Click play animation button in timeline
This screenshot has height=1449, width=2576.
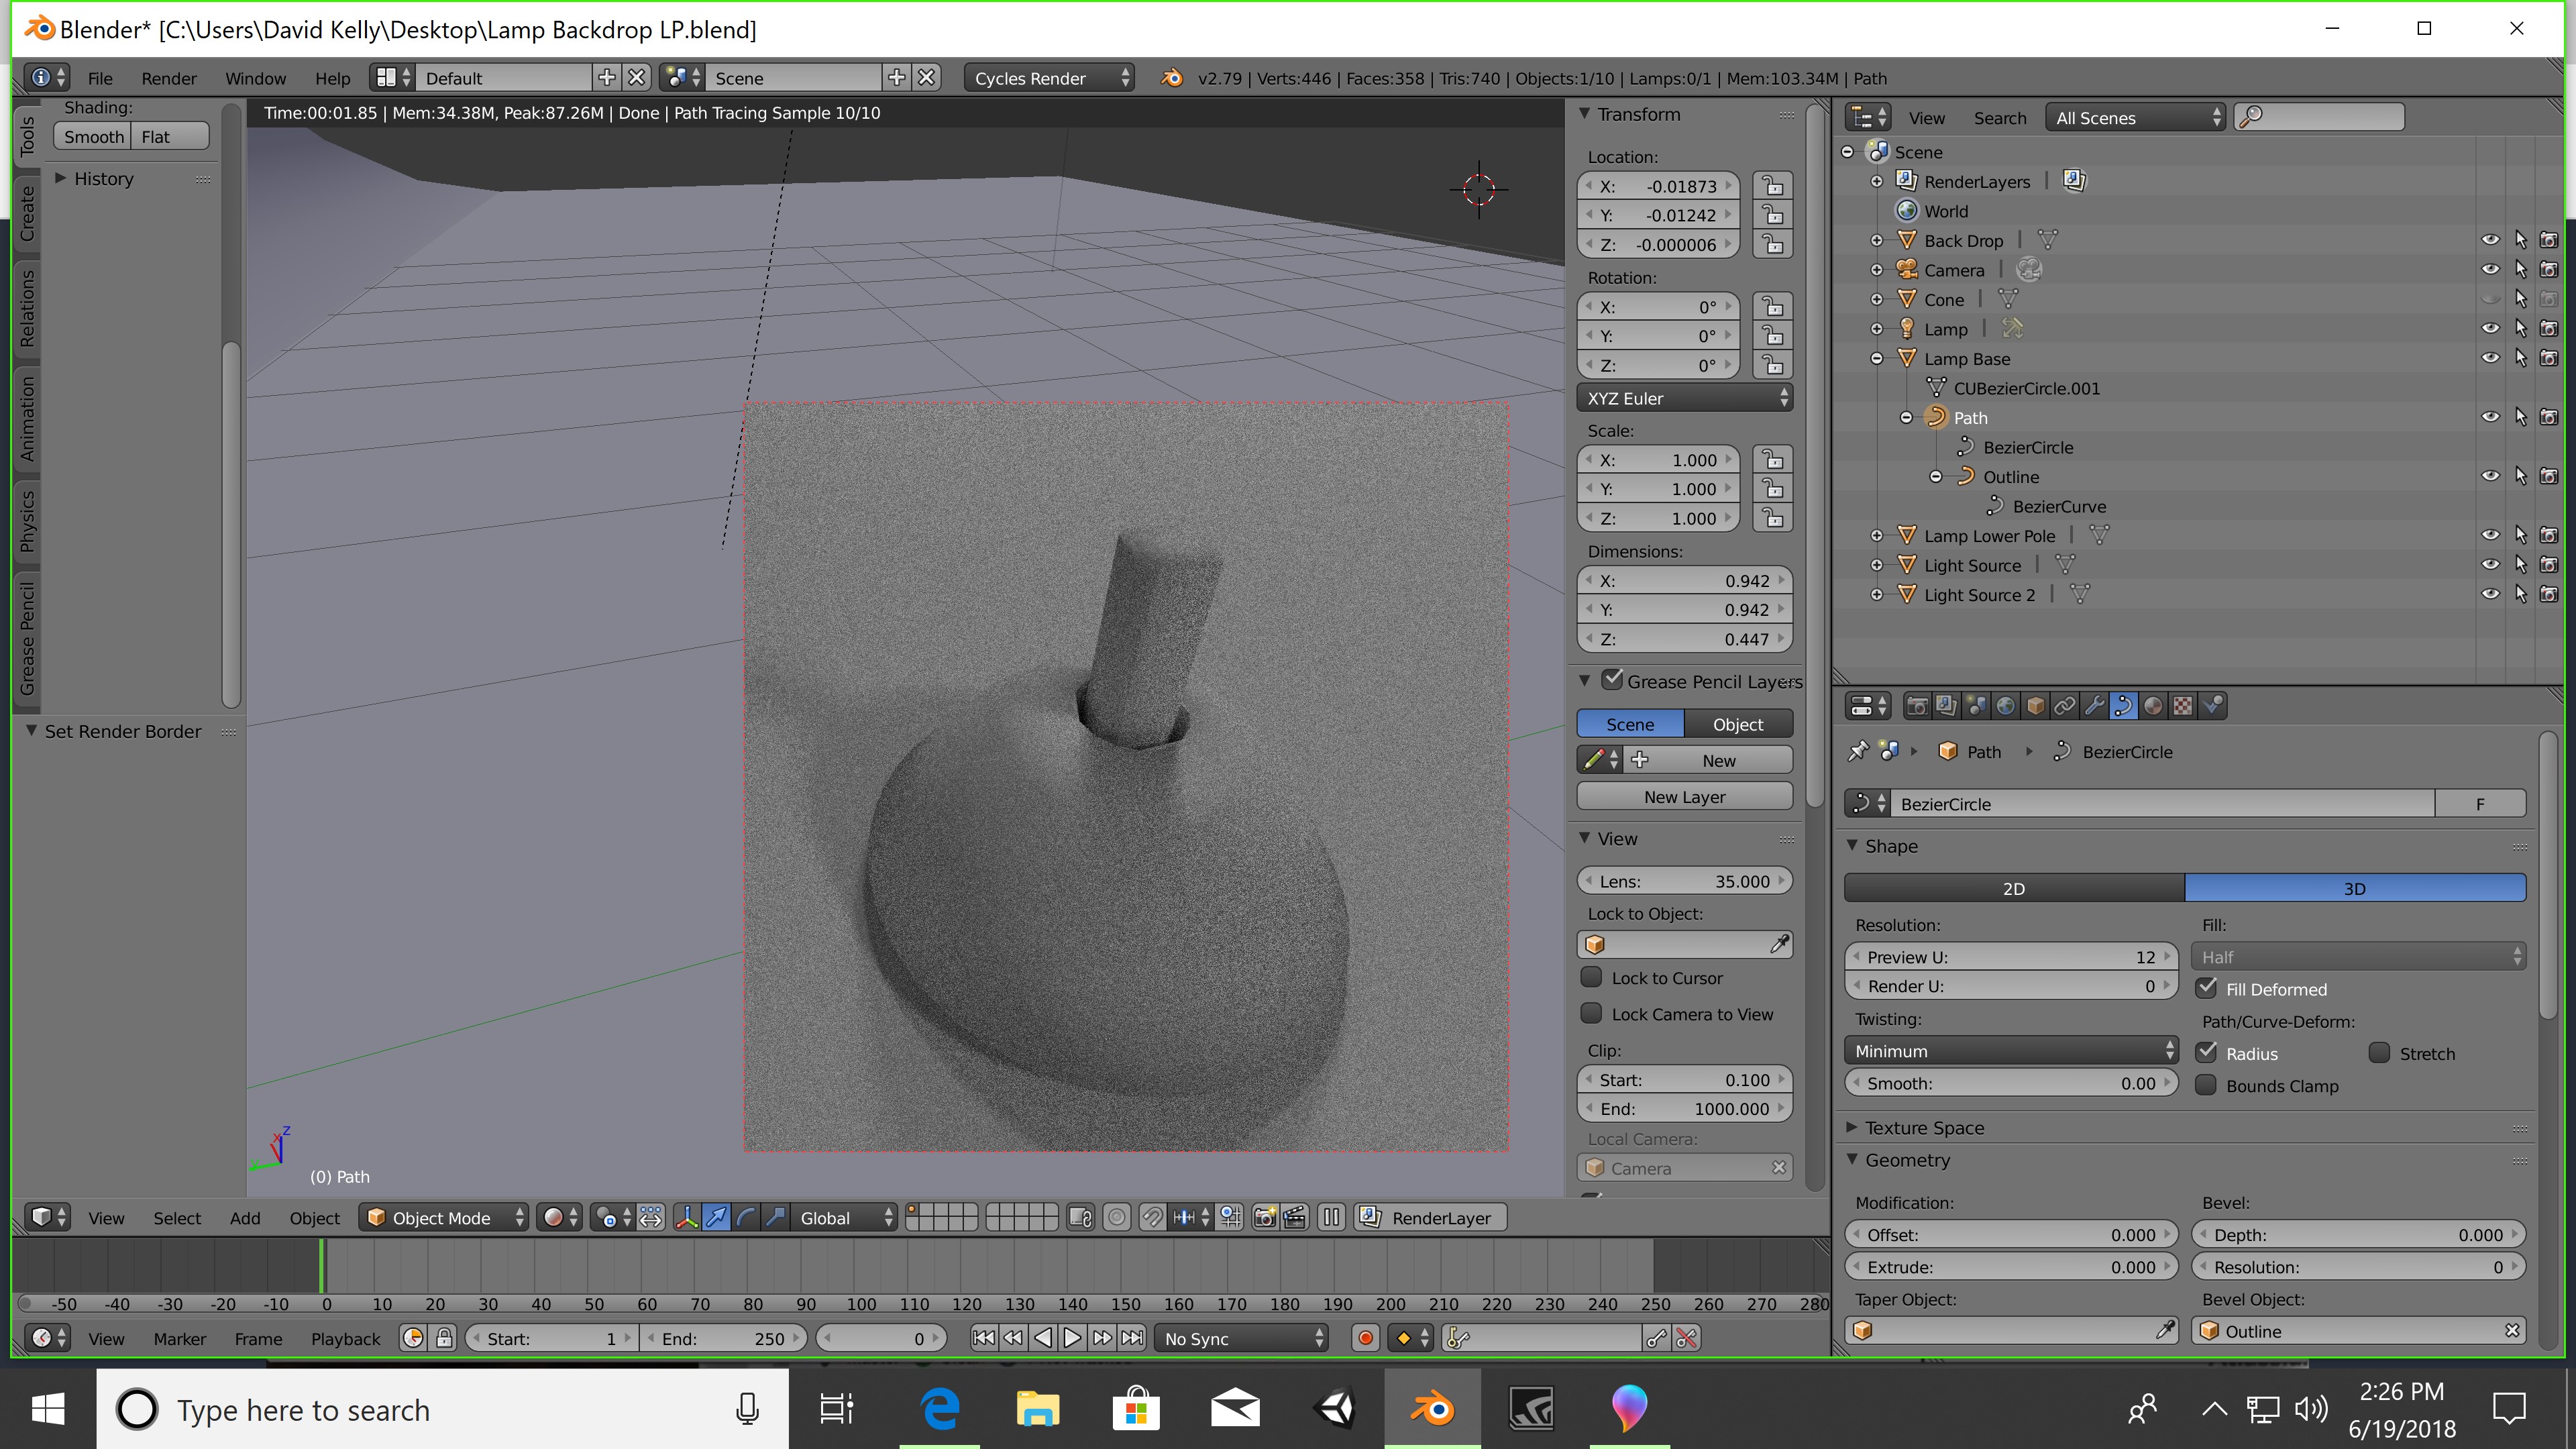point(1072,1338)
